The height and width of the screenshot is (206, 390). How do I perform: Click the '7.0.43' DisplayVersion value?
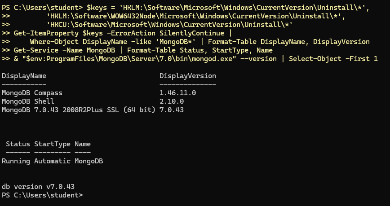(x=172, y=110)
